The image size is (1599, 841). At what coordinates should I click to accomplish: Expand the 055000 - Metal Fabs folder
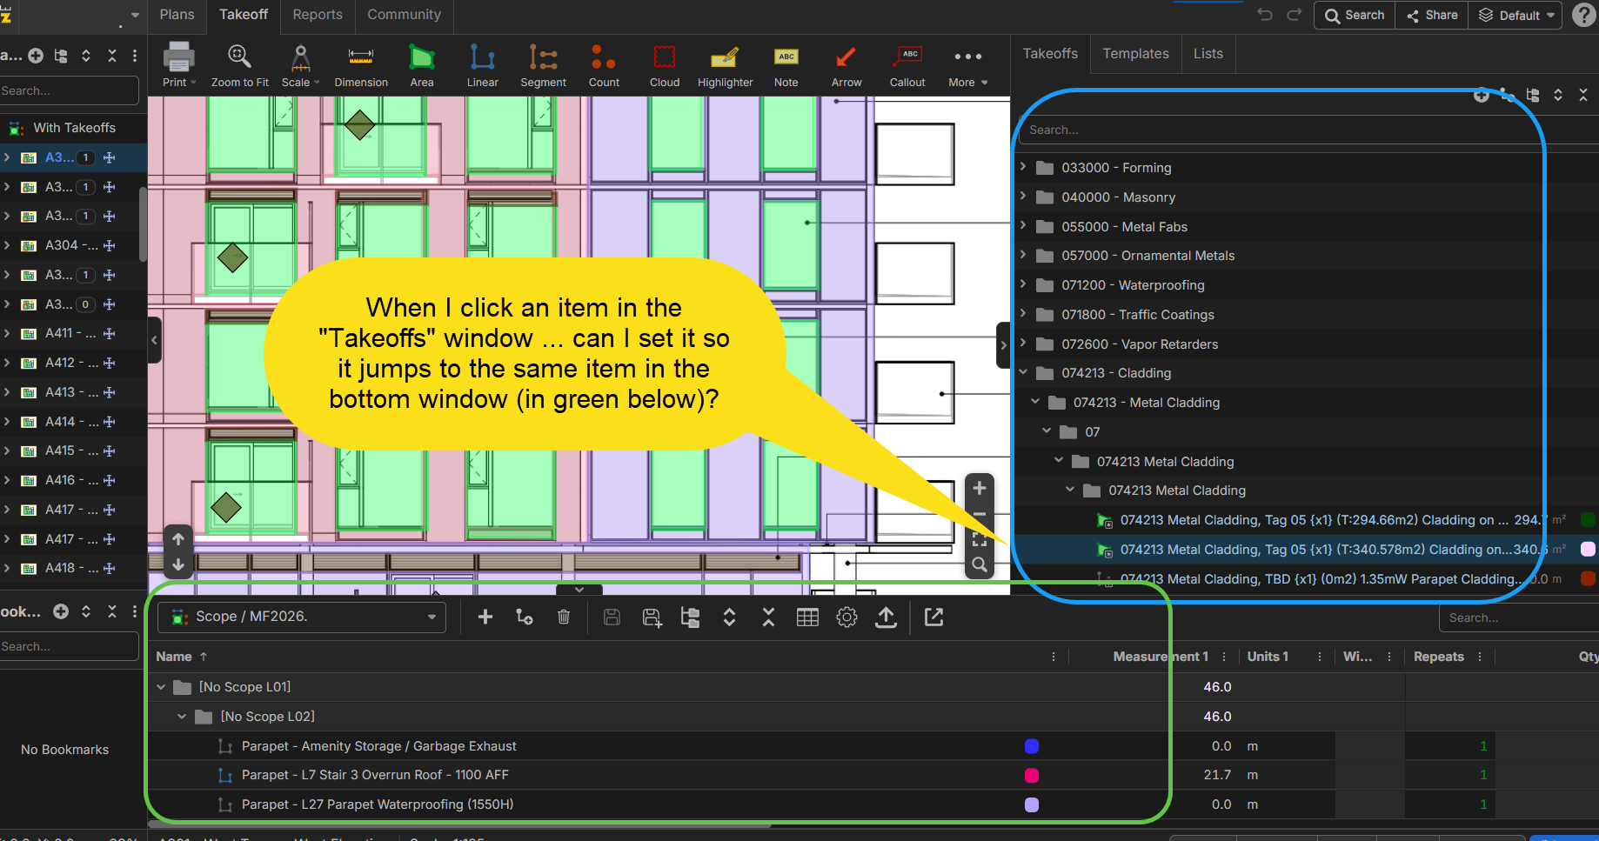pos(1023,226)
